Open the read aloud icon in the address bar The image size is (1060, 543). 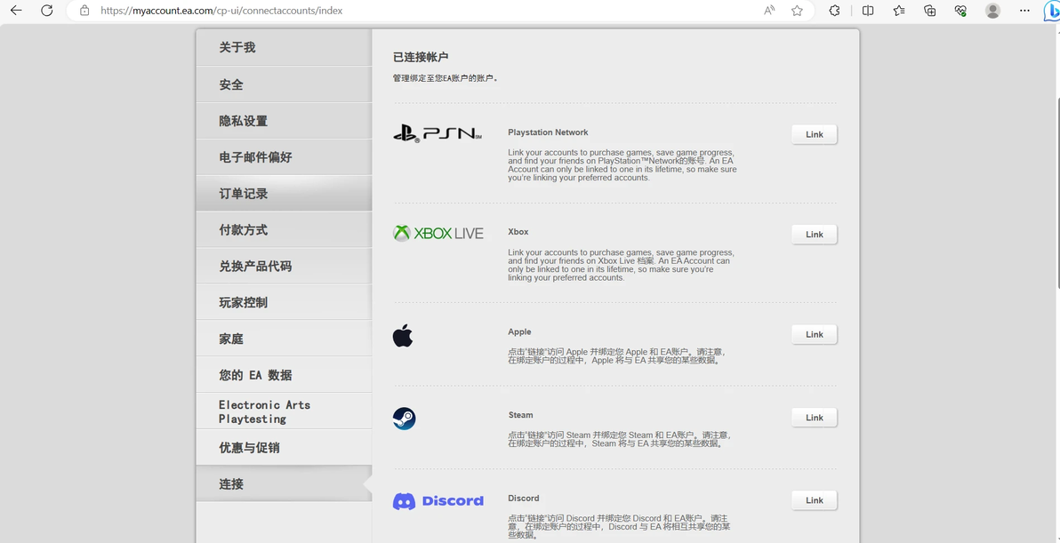(x=769, y=10)
